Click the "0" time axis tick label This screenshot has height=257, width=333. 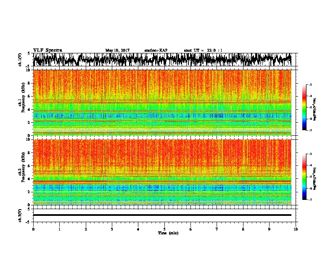33,229
